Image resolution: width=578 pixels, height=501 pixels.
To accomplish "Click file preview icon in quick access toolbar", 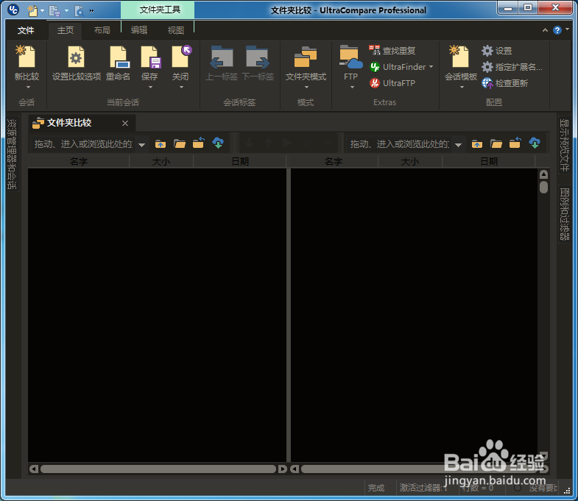I will click(79, 11).
